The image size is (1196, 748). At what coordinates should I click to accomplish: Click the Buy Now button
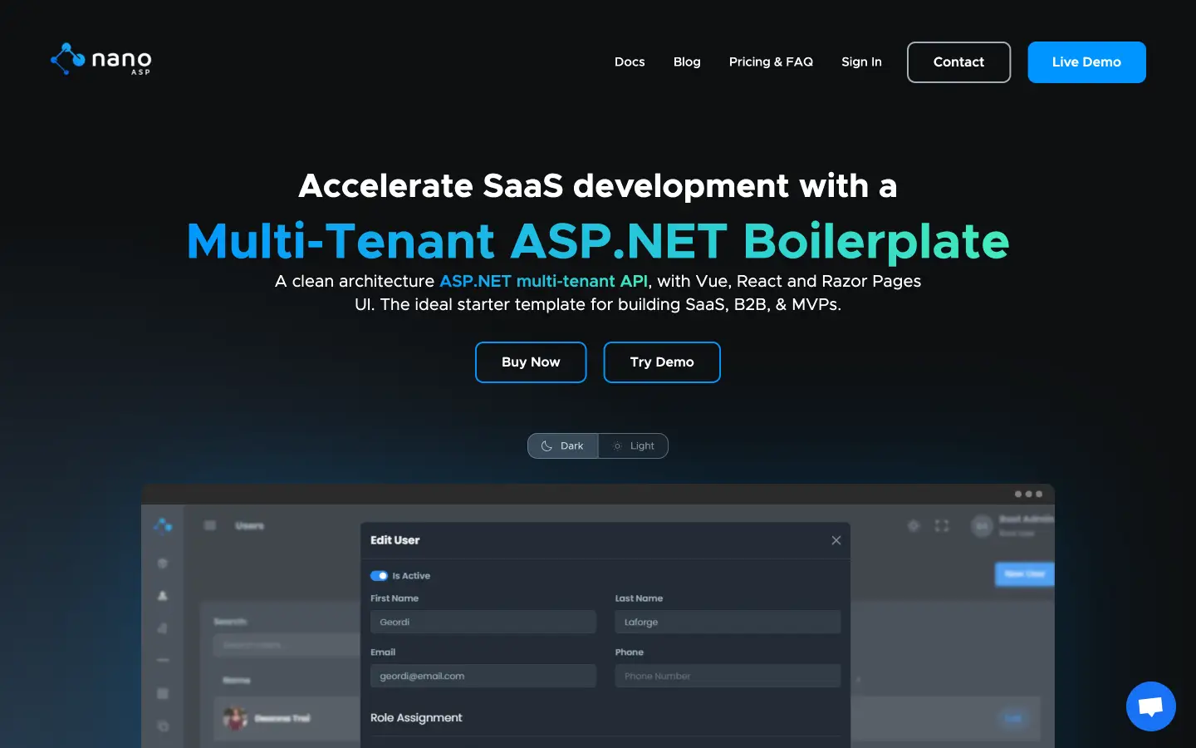coord(531,362)
